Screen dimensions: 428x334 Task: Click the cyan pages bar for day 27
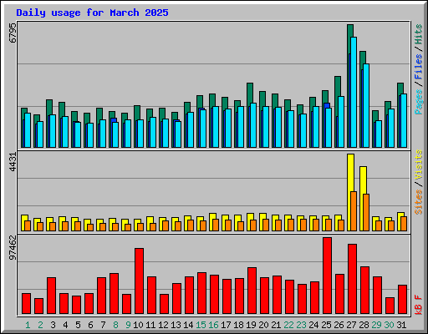click(x=354, y=92)
